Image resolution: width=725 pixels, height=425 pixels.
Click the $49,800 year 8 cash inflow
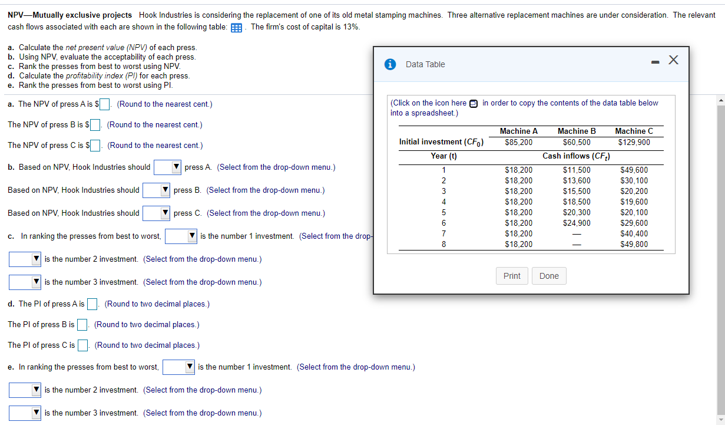[634, 244]
